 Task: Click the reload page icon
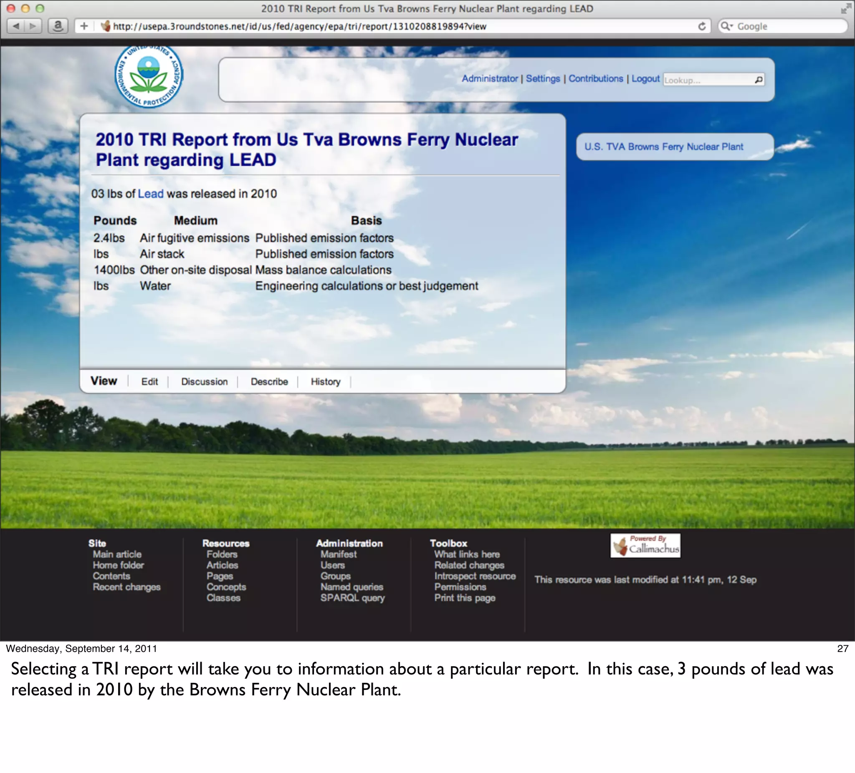point(702,26)
